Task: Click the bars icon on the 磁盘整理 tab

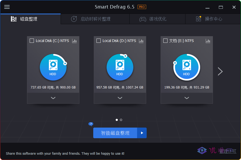Action: [14, 19]
